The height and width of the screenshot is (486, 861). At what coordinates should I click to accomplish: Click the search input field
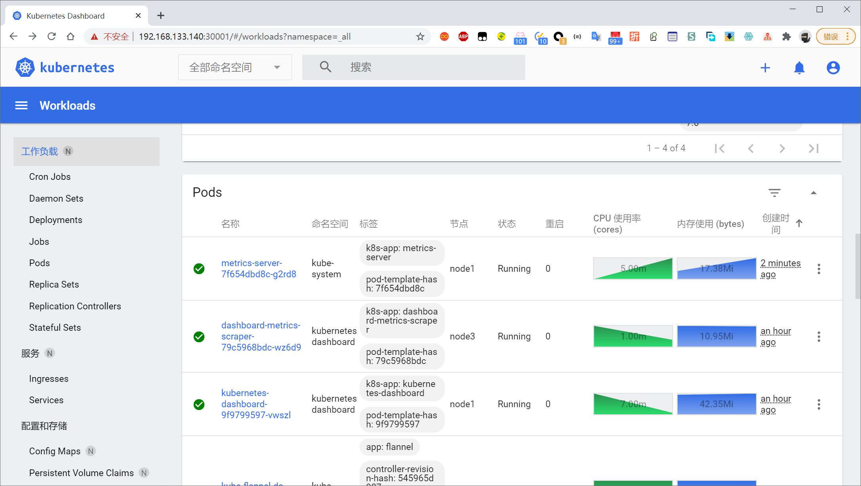tap(432, 67)
